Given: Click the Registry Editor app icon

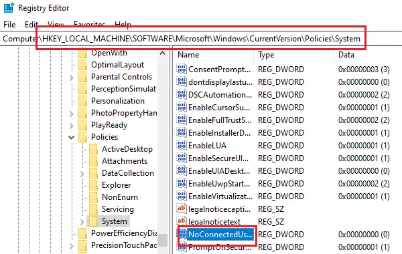Looking at the screenshot, I should click(9, 7).
